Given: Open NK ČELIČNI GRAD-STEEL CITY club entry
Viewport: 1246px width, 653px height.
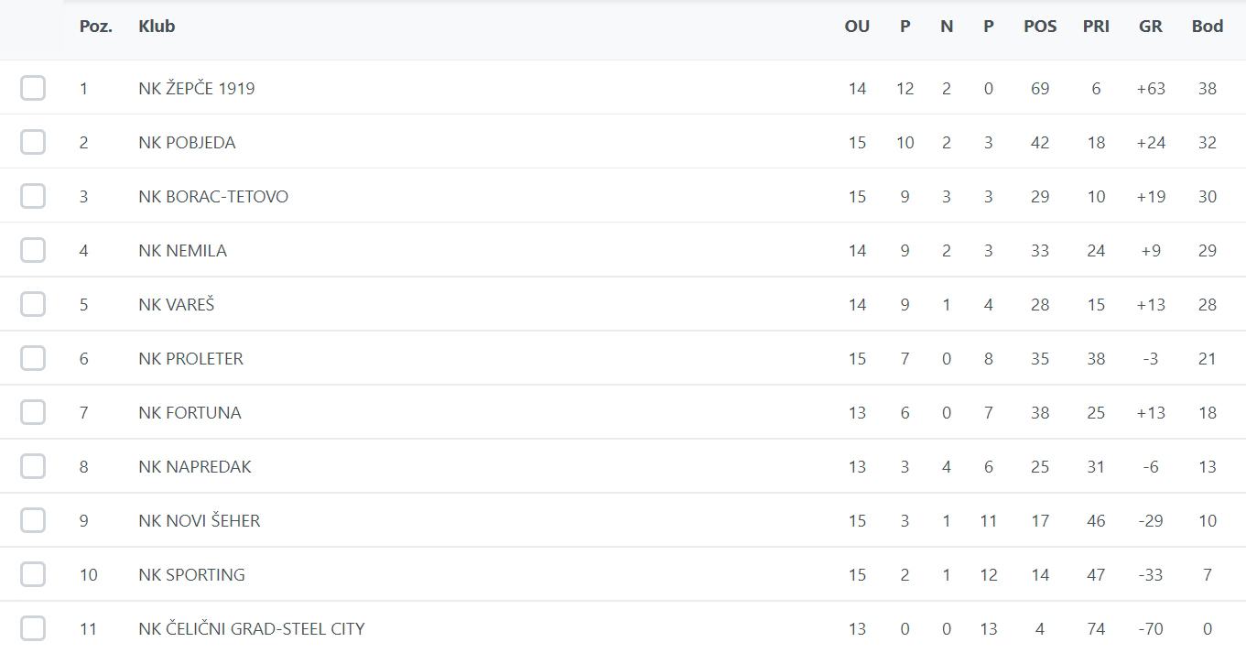Looking at the screenshot, I should pos(252,629).
